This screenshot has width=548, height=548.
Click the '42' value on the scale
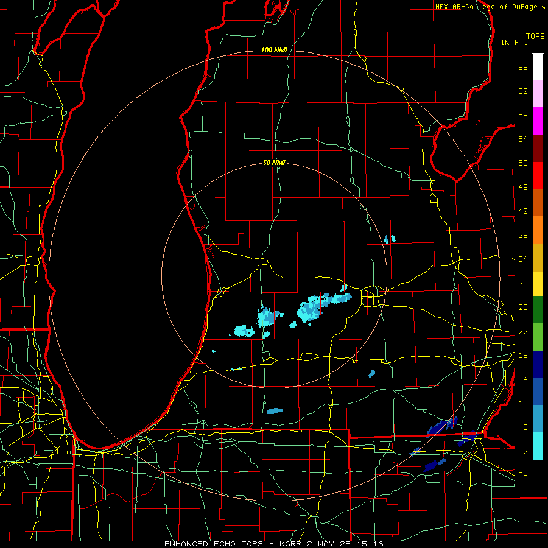click(523, 211)
